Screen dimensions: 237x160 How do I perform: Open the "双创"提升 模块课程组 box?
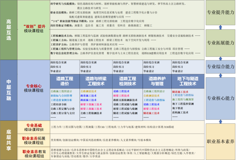pos(34,28)
